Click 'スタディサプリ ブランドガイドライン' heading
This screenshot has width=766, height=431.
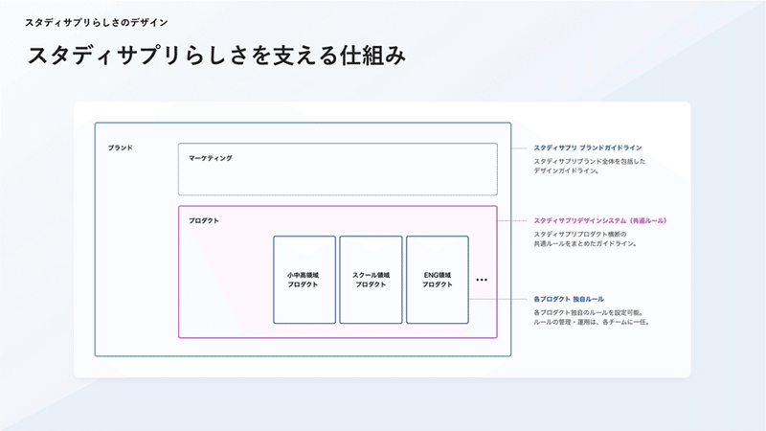[588, 147]
